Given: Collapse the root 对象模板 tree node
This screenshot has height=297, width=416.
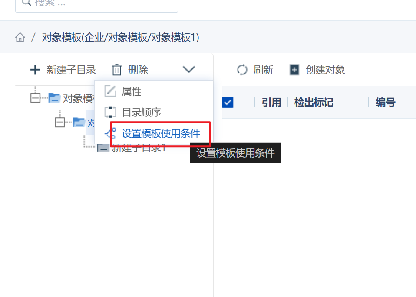Looking at the screenshot, I should tap(35, 98).
